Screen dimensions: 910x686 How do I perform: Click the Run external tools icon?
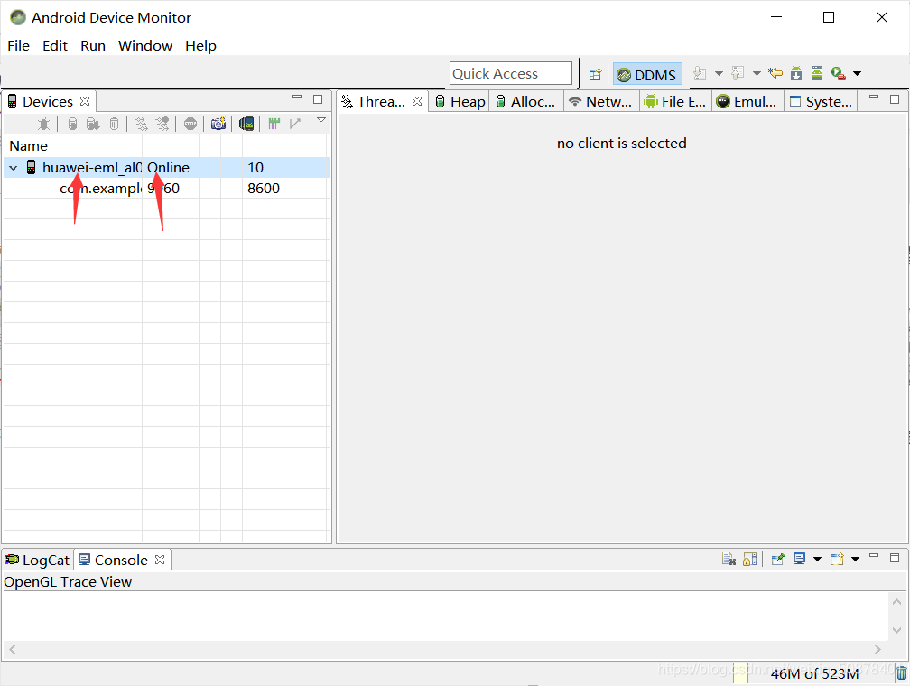point(838,74)
